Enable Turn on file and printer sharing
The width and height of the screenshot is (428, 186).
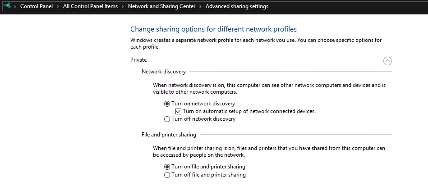click(205, 167)
